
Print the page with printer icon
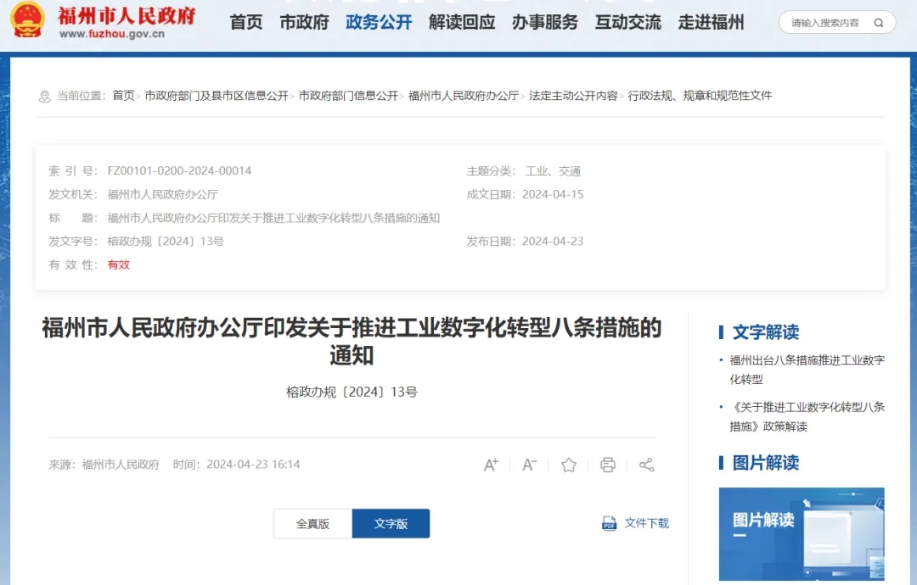click(608, 465)
